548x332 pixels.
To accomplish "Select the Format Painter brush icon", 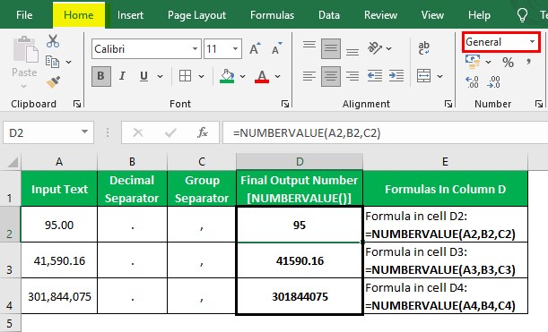I will 53,82.
